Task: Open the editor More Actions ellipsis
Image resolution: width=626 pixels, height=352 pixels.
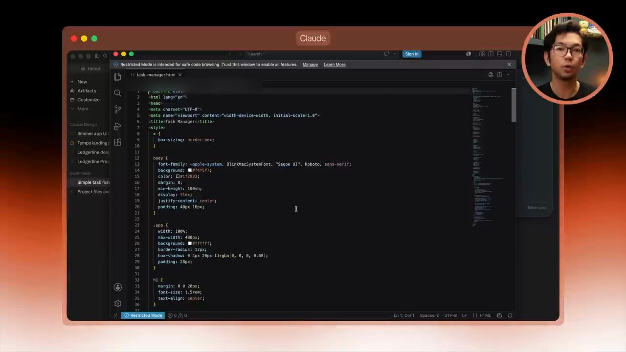Action: coord(508,75)
